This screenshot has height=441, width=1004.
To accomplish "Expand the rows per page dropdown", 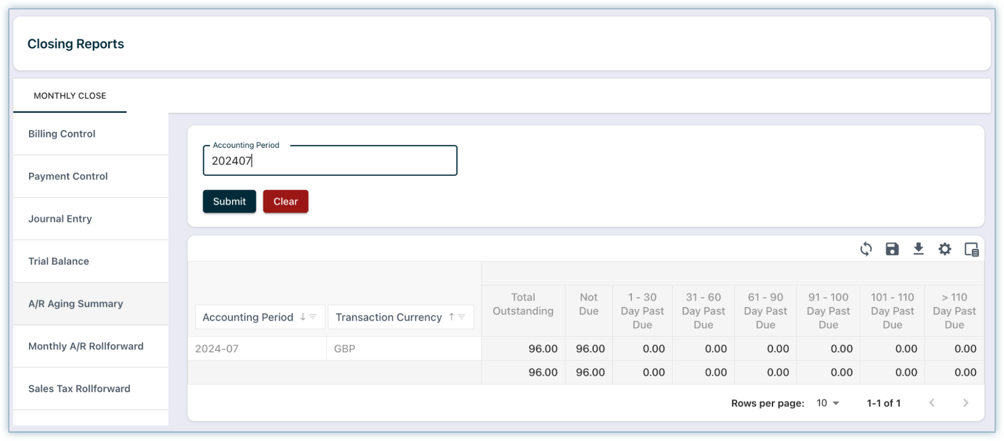I will click(828, 403).
